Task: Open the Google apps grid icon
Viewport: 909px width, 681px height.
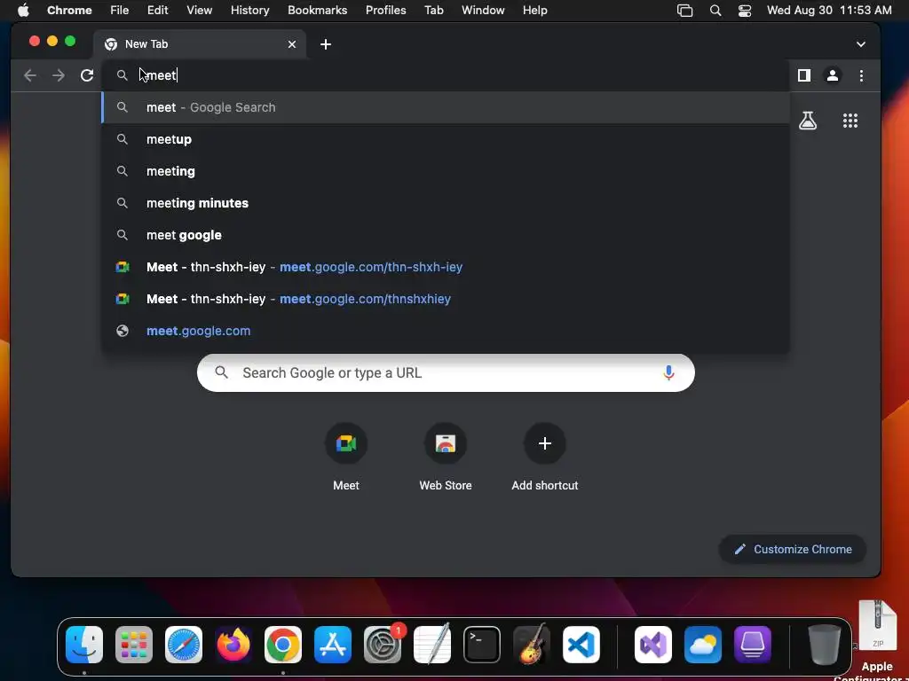Action: tap(850, 121)
